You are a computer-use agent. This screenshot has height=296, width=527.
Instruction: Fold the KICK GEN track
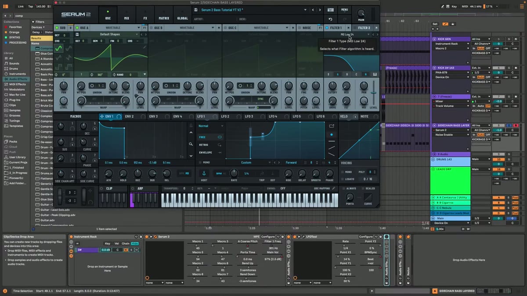[434, 39]
